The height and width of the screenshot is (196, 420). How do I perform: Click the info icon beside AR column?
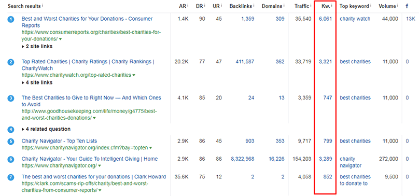click(x=188, y=5)
